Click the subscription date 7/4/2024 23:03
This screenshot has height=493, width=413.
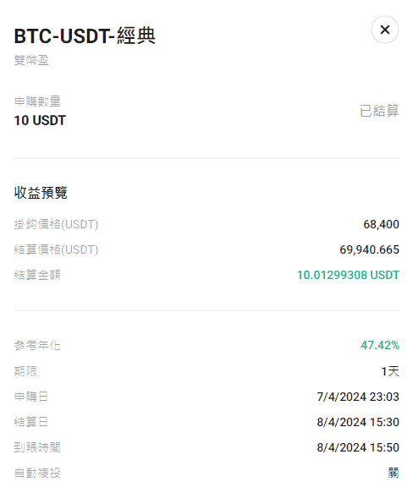click(358, 397)
